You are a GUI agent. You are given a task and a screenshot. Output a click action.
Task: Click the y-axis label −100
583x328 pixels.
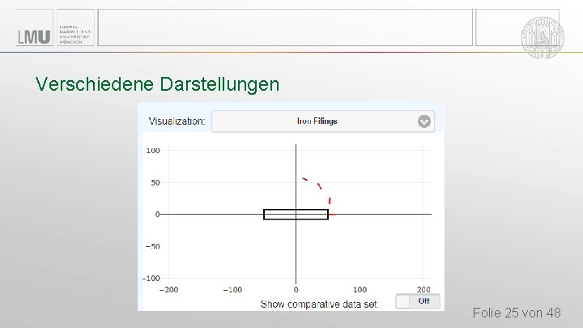151,278
